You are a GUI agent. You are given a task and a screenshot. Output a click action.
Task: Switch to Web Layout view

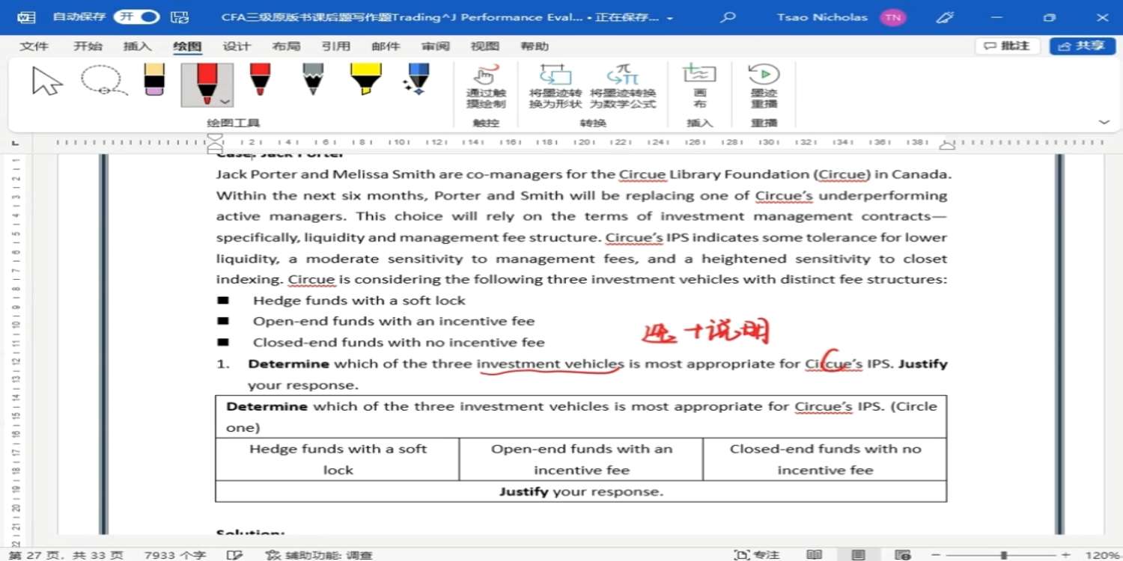[903, 554]
